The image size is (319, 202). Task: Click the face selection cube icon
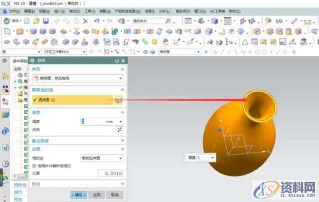click(x=118, y=100)
